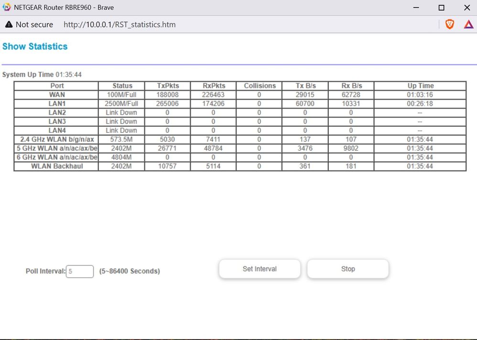Click the 5 GHz Tx B/s value 3476
This screenshot has width=477, height=340.
[305, 148]
